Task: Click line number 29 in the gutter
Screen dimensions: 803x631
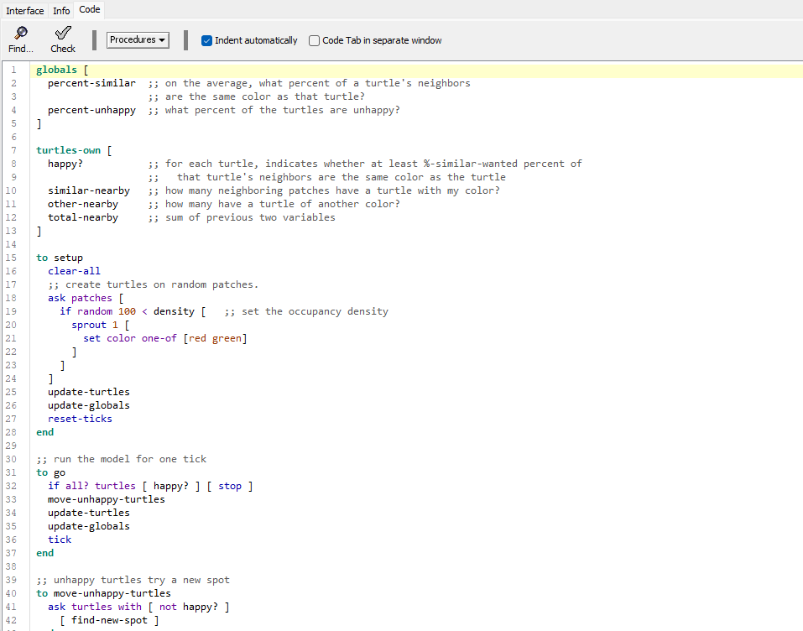Action: pos(13,446)
